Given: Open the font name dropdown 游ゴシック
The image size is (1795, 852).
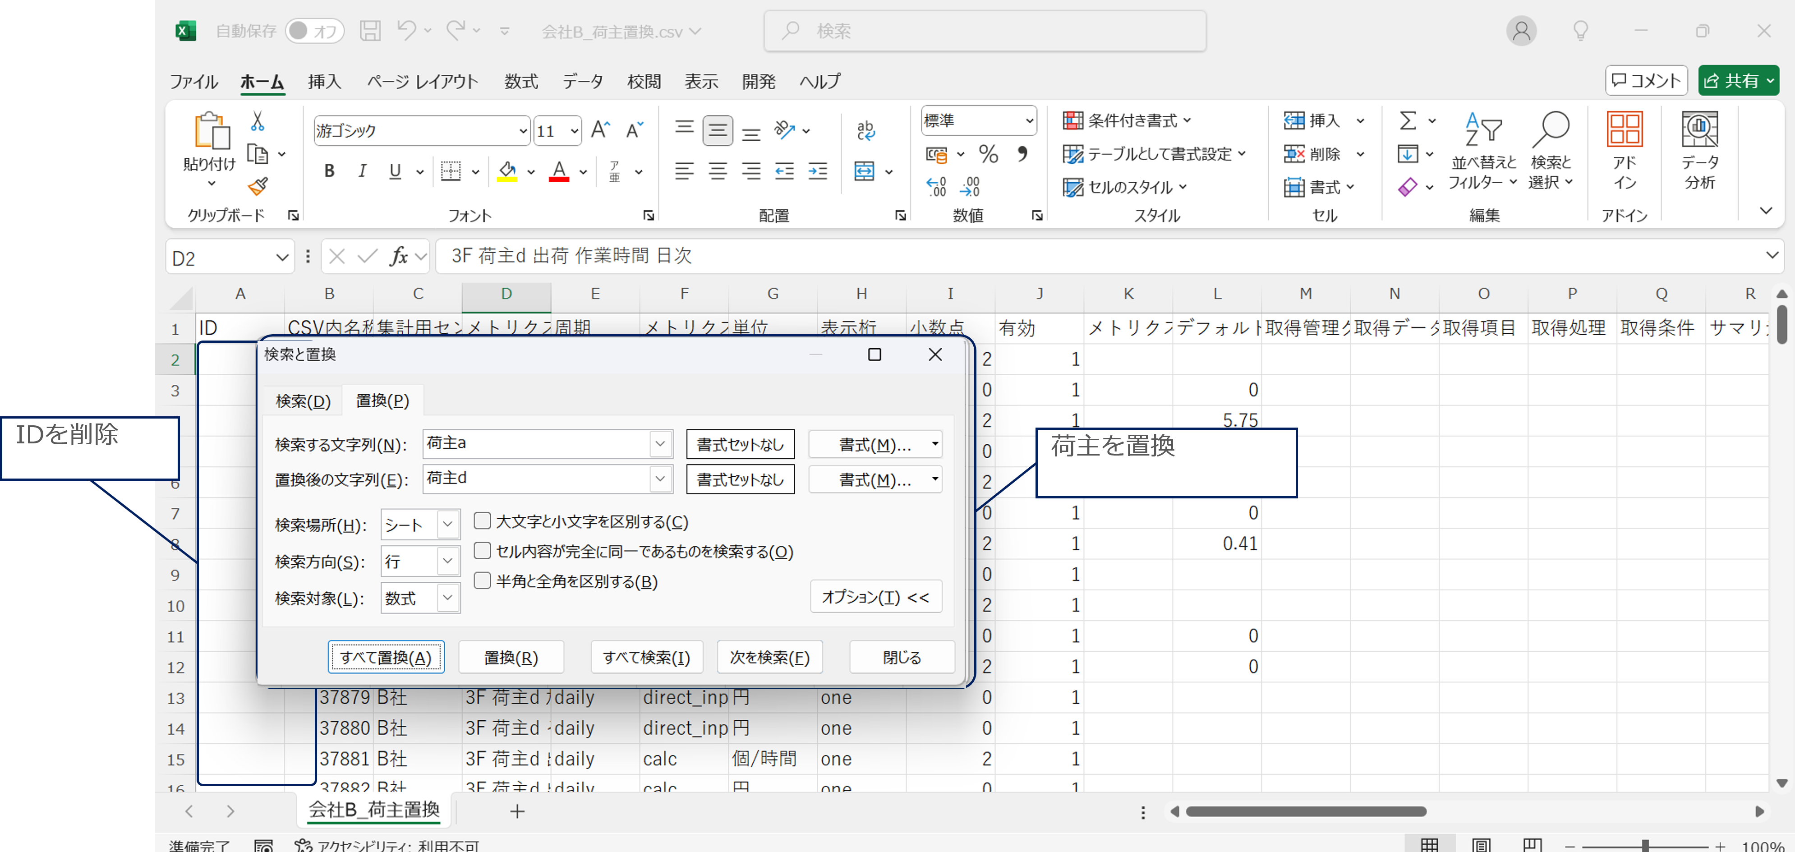Looking at the screenshot, I should [x=523, y=131].
